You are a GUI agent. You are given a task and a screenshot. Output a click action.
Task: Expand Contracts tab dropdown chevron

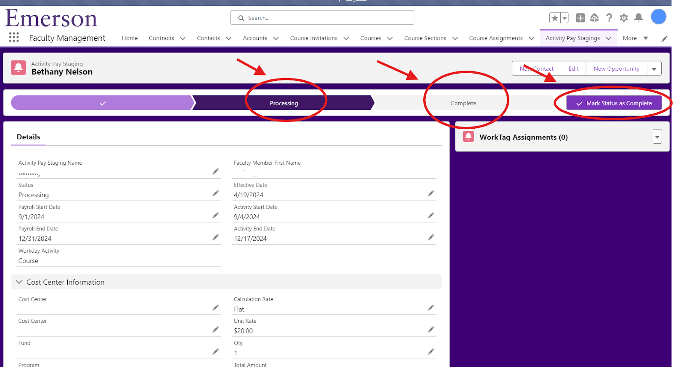click(x=183, y=38)
